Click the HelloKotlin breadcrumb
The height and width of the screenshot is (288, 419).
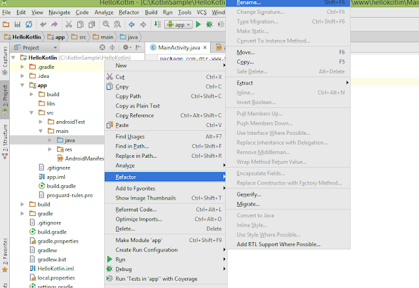(x=23, y=37)
